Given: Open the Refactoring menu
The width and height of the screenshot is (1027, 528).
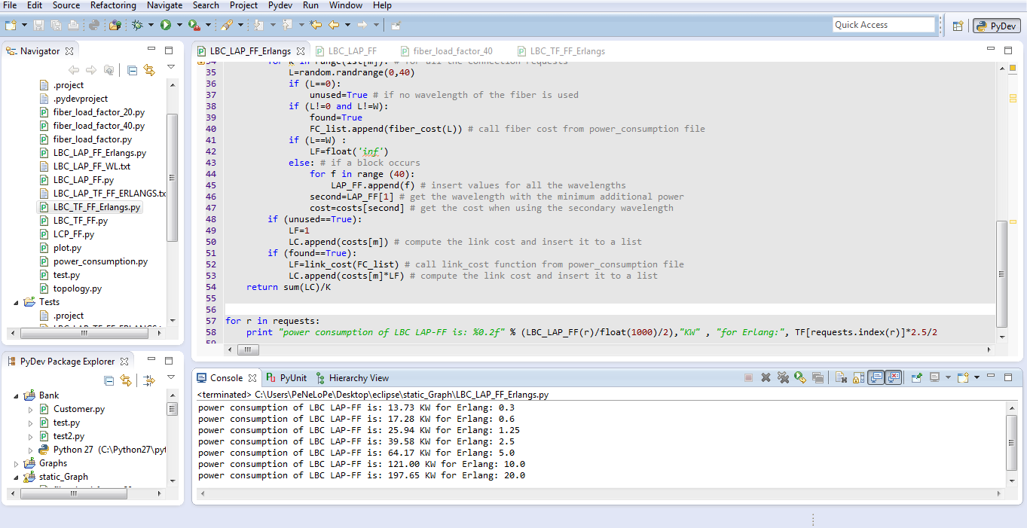Looking at the screenshot, I should coord(113,5).
